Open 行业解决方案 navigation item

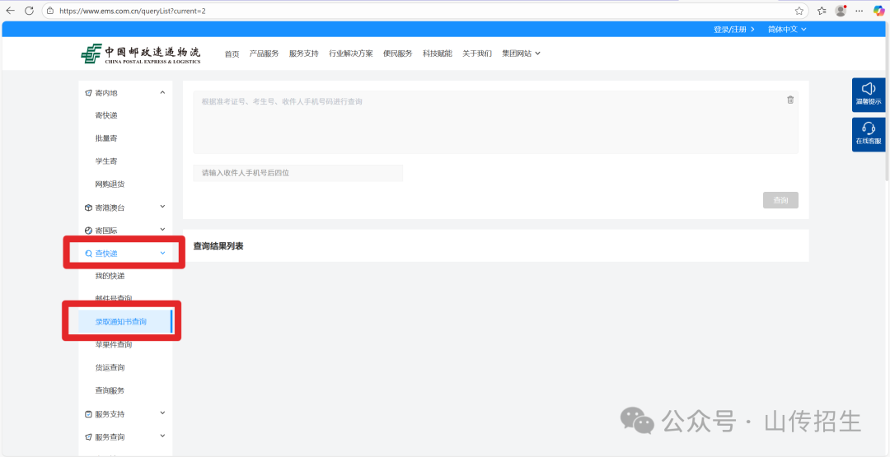tap(351, 54)
